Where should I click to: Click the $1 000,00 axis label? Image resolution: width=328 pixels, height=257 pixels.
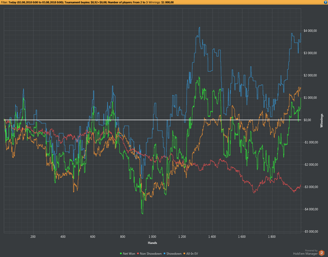pyautogui.click(x=310, y=98)
